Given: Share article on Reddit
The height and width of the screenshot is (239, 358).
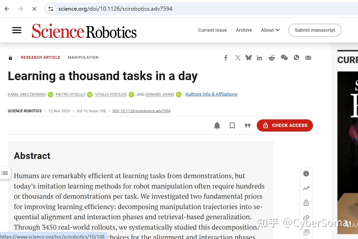Looking at the screenshot, I should 272,58.
